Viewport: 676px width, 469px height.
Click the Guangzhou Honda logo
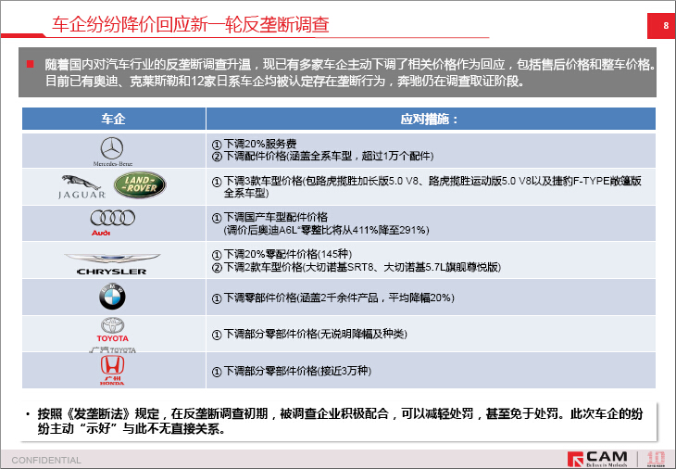pyautogui.click(x=112, y=370)
